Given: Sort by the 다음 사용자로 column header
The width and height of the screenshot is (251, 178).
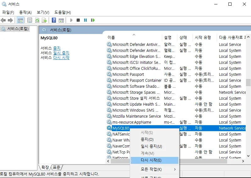Looking at the screenshot, I should click(x=231, y=37).
